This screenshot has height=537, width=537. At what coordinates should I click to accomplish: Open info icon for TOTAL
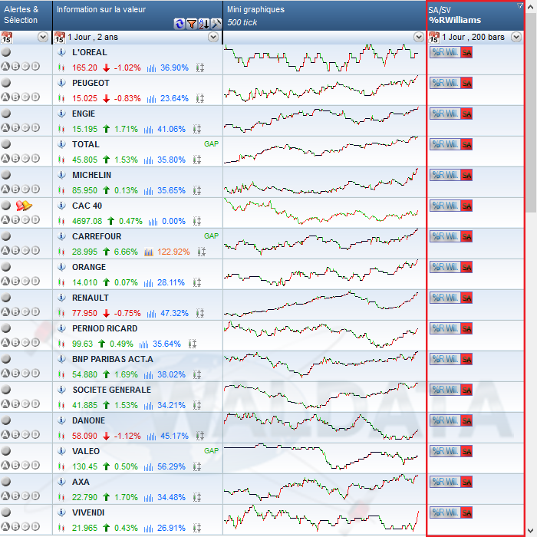tap(61, 144)
